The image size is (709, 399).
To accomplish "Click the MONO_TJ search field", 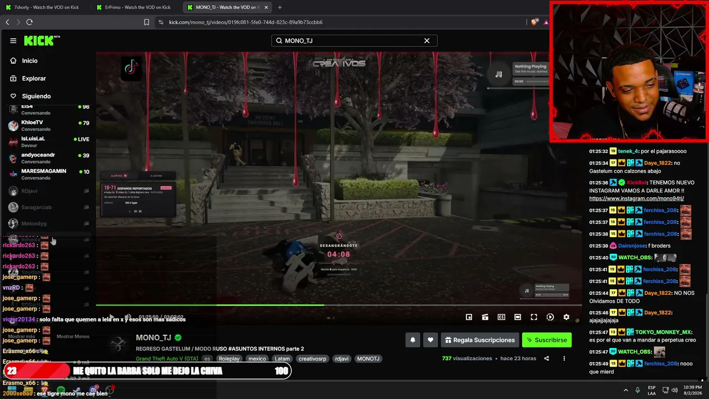I will [x=354, y=40].
